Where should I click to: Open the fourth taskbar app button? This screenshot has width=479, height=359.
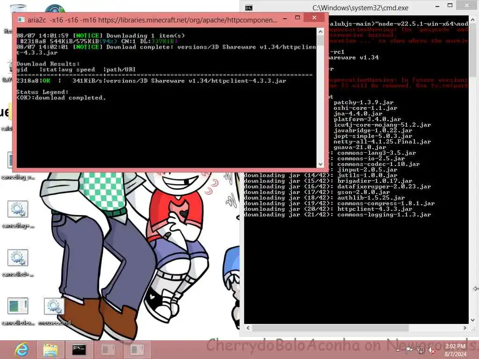coord(108,350)
